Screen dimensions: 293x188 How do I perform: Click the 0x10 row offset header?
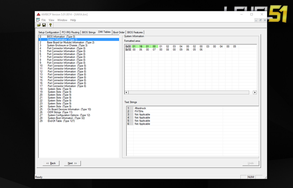(128, 49)
